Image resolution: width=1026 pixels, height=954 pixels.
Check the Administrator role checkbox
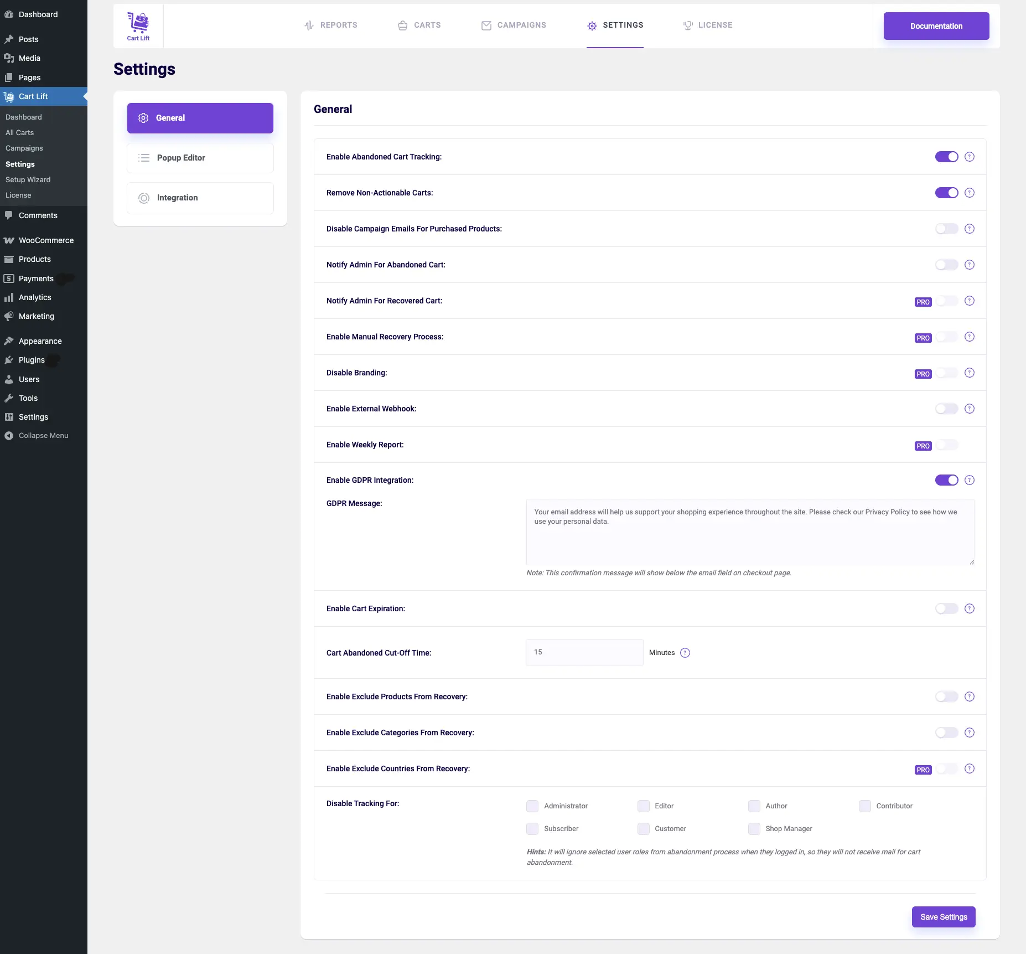click(532, 806)
